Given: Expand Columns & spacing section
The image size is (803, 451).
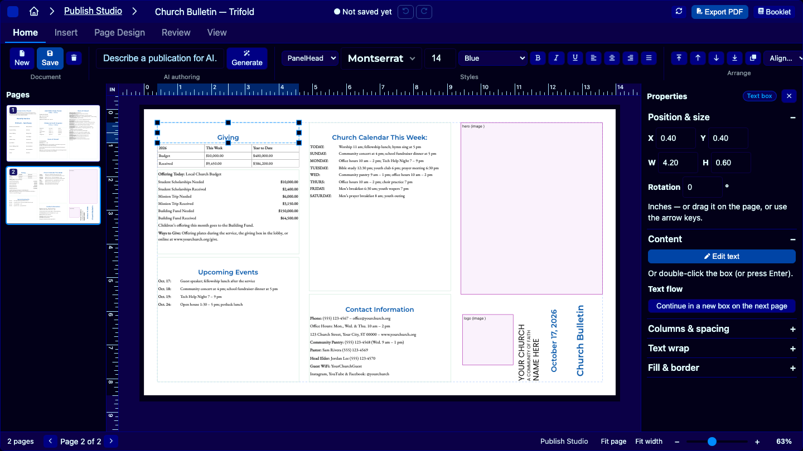Looking at the screenshot, I should [x=722, y=329].
